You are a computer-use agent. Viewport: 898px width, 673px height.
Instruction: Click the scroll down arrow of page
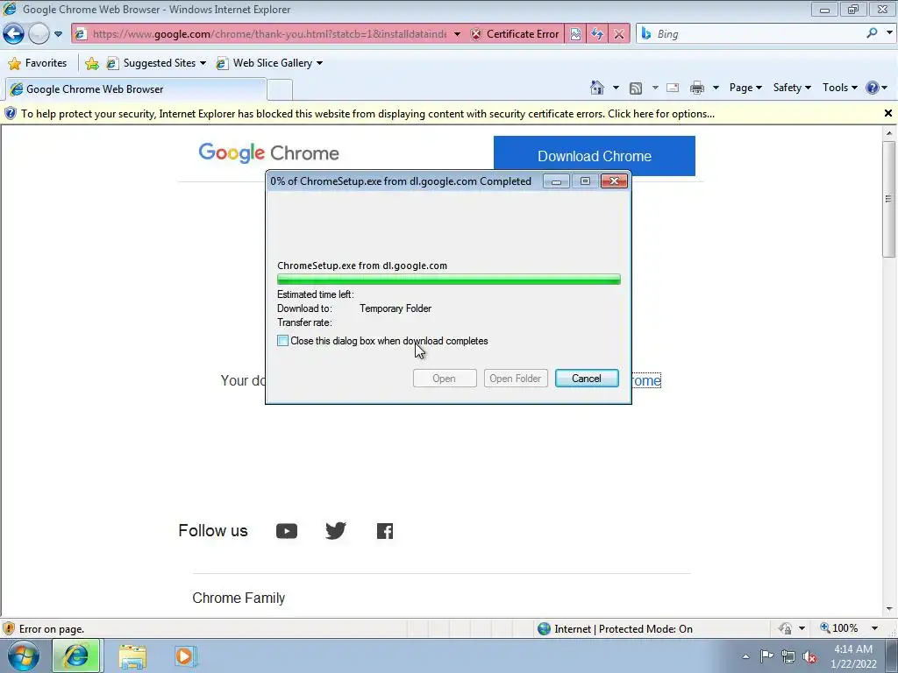tap(888, 609)
